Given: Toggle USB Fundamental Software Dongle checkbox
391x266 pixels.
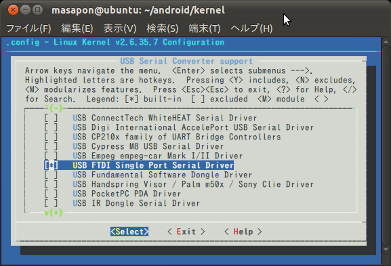Looking at the screenshot, I should coord(51,175).
